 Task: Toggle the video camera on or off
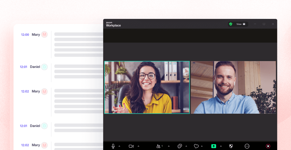[x=131, y=146]
